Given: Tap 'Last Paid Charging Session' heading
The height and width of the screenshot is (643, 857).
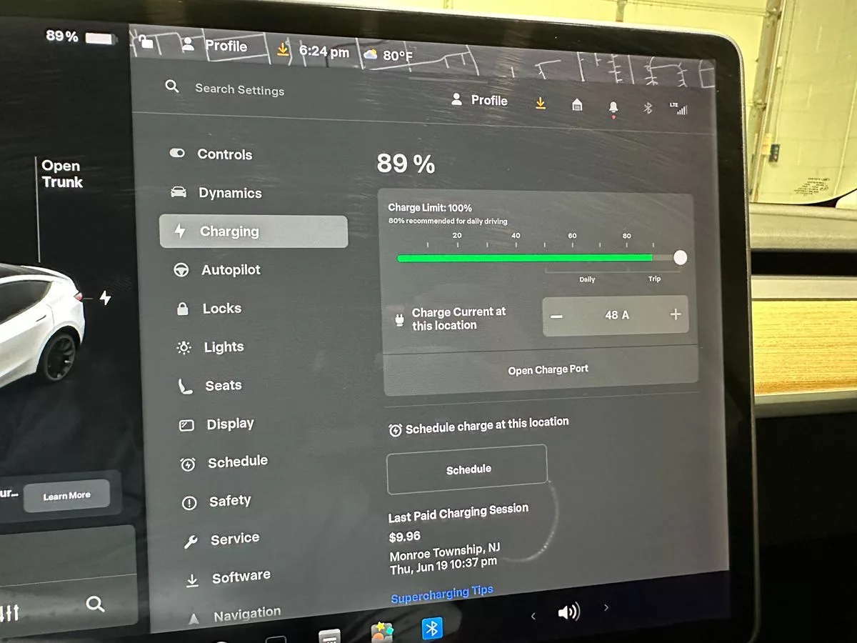Looking at the screenshot, I should [458, 513].
